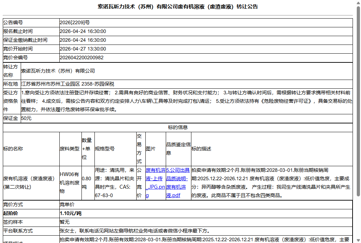Click the scrollbar down arrow

pos(358,240)
